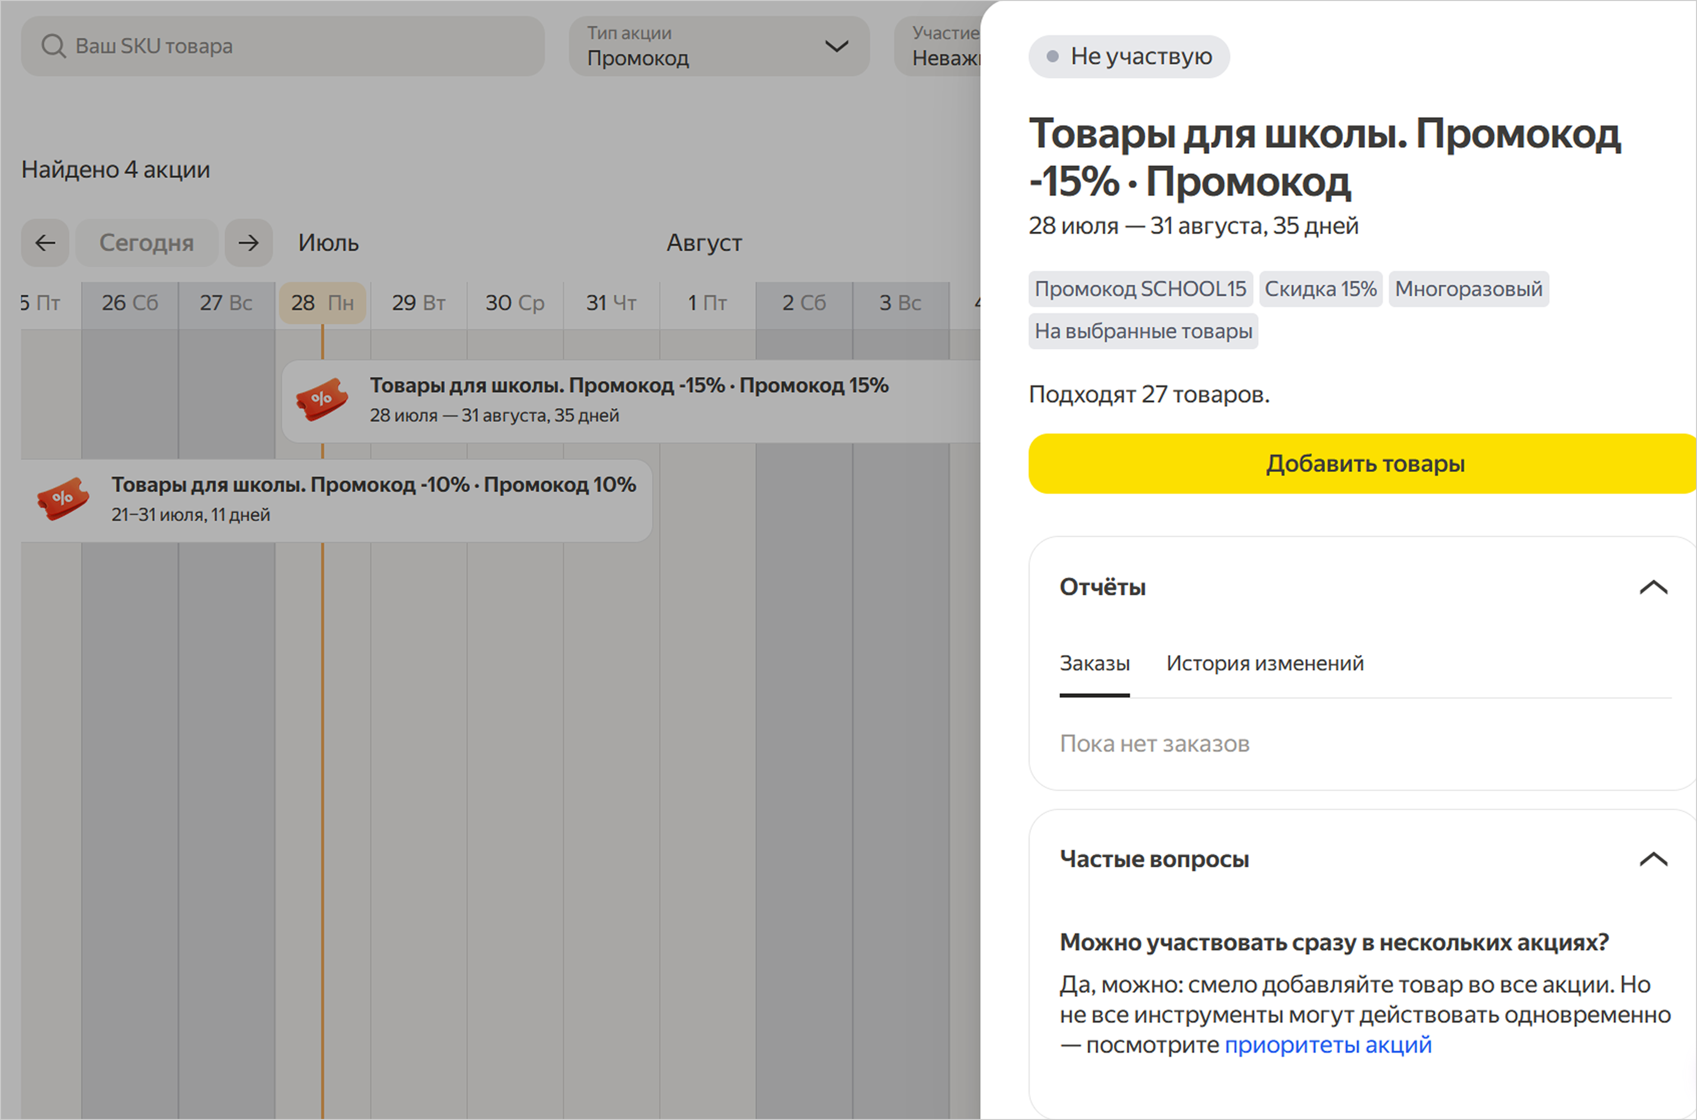Select the 28 Пн date marker

(x=322, y=303)
